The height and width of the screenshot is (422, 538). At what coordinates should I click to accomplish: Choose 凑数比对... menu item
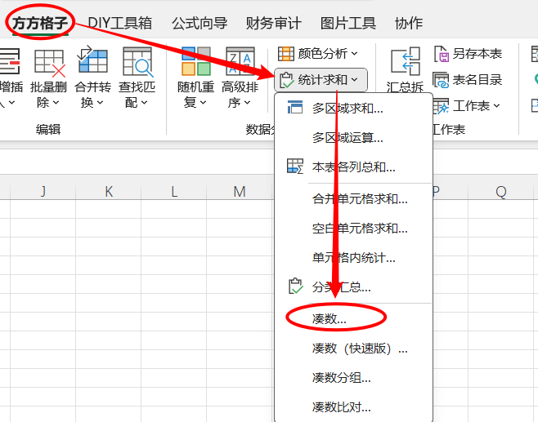point(353,407)
